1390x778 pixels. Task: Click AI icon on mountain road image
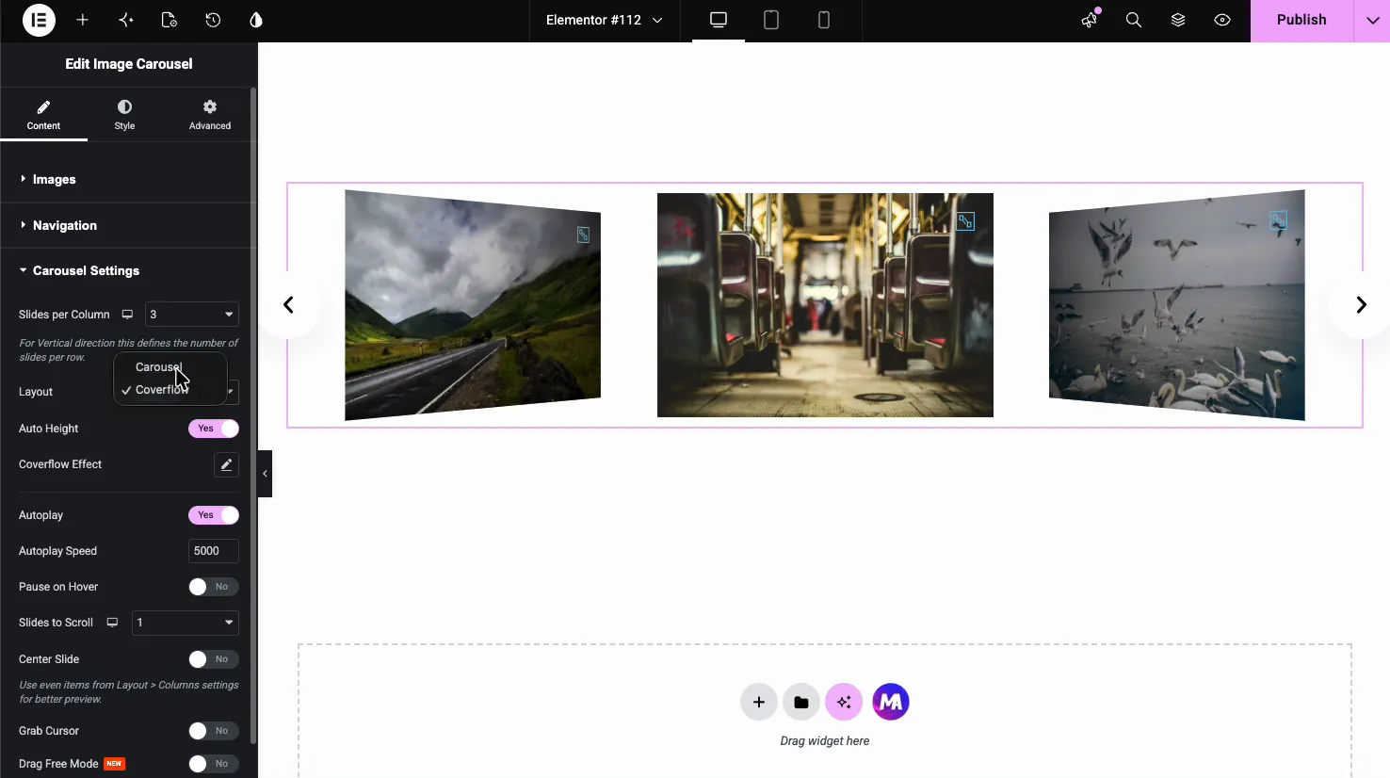[583, 235]
